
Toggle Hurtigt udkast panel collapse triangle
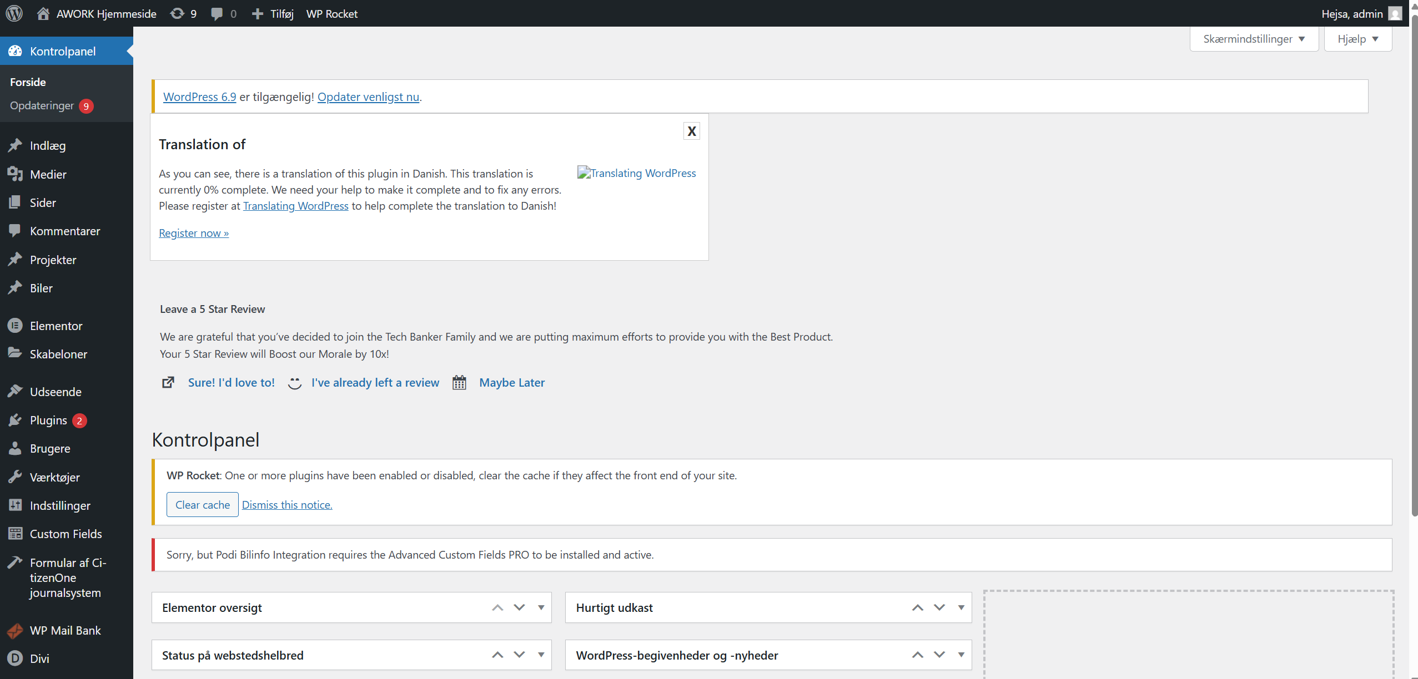961,607
